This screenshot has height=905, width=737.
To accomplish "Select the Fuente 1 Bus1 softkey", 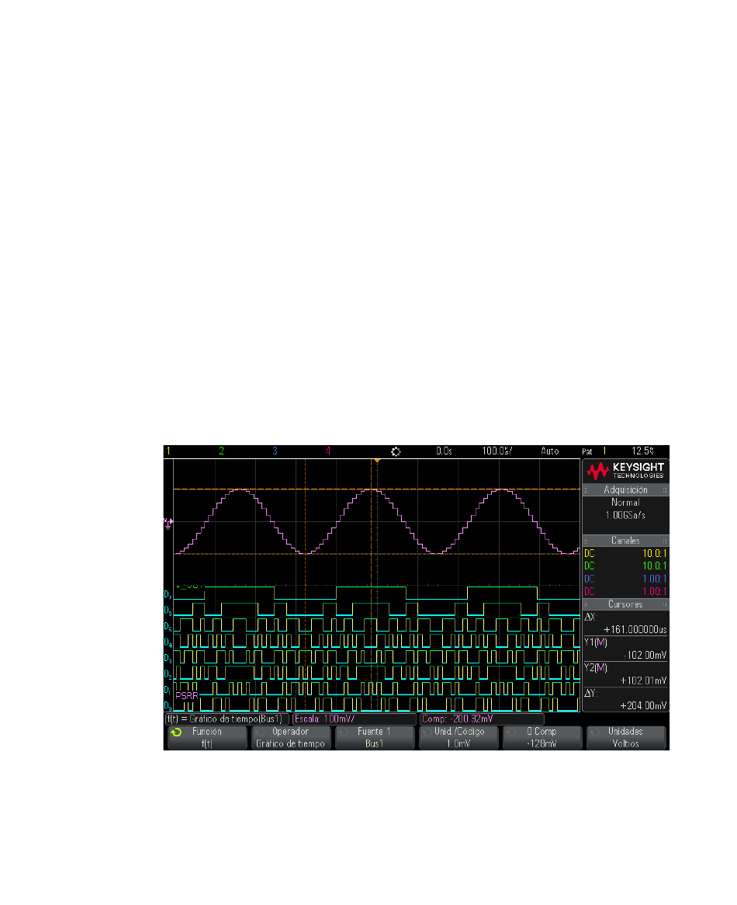I will 375,738.
